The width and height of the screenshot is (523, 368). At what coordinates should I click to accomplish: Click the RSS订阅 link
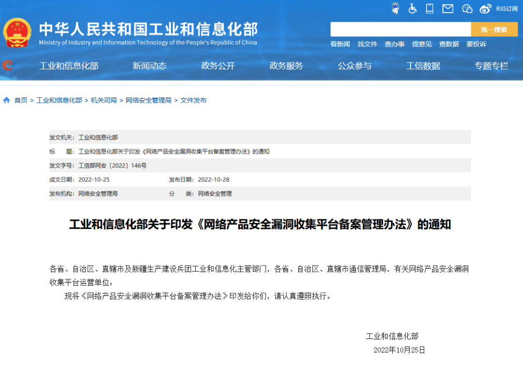507,9
